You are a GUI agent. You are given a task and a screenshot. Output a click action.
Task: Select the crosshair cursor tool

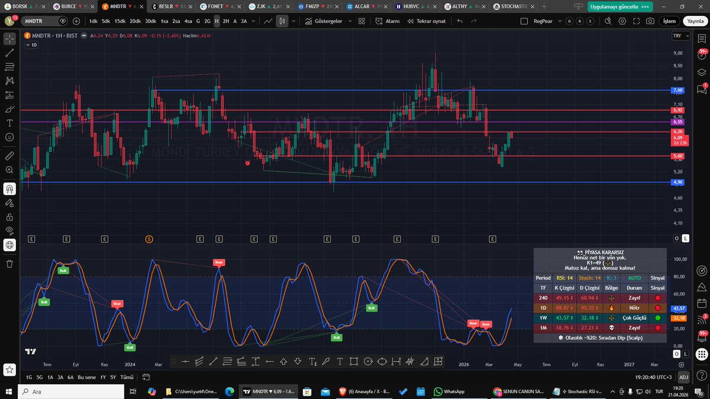click(9, 39)
